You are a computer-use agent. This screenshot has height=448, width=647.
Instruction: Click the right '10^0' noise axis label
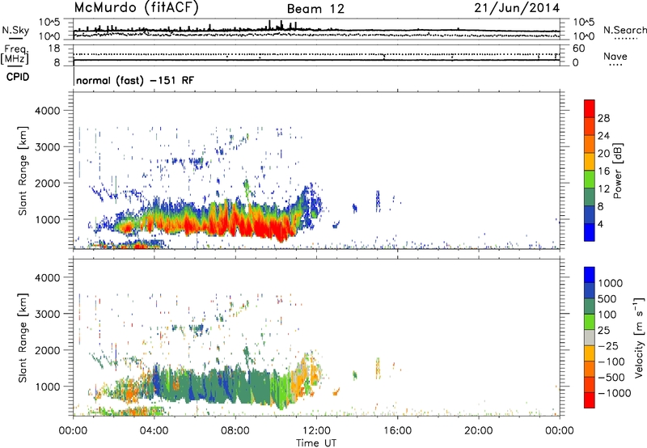tap(583, 36)
